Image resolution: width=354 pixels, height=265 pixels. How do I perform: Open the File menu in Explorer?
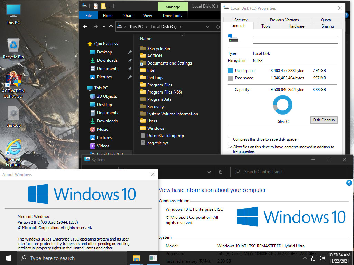(88, 16)
